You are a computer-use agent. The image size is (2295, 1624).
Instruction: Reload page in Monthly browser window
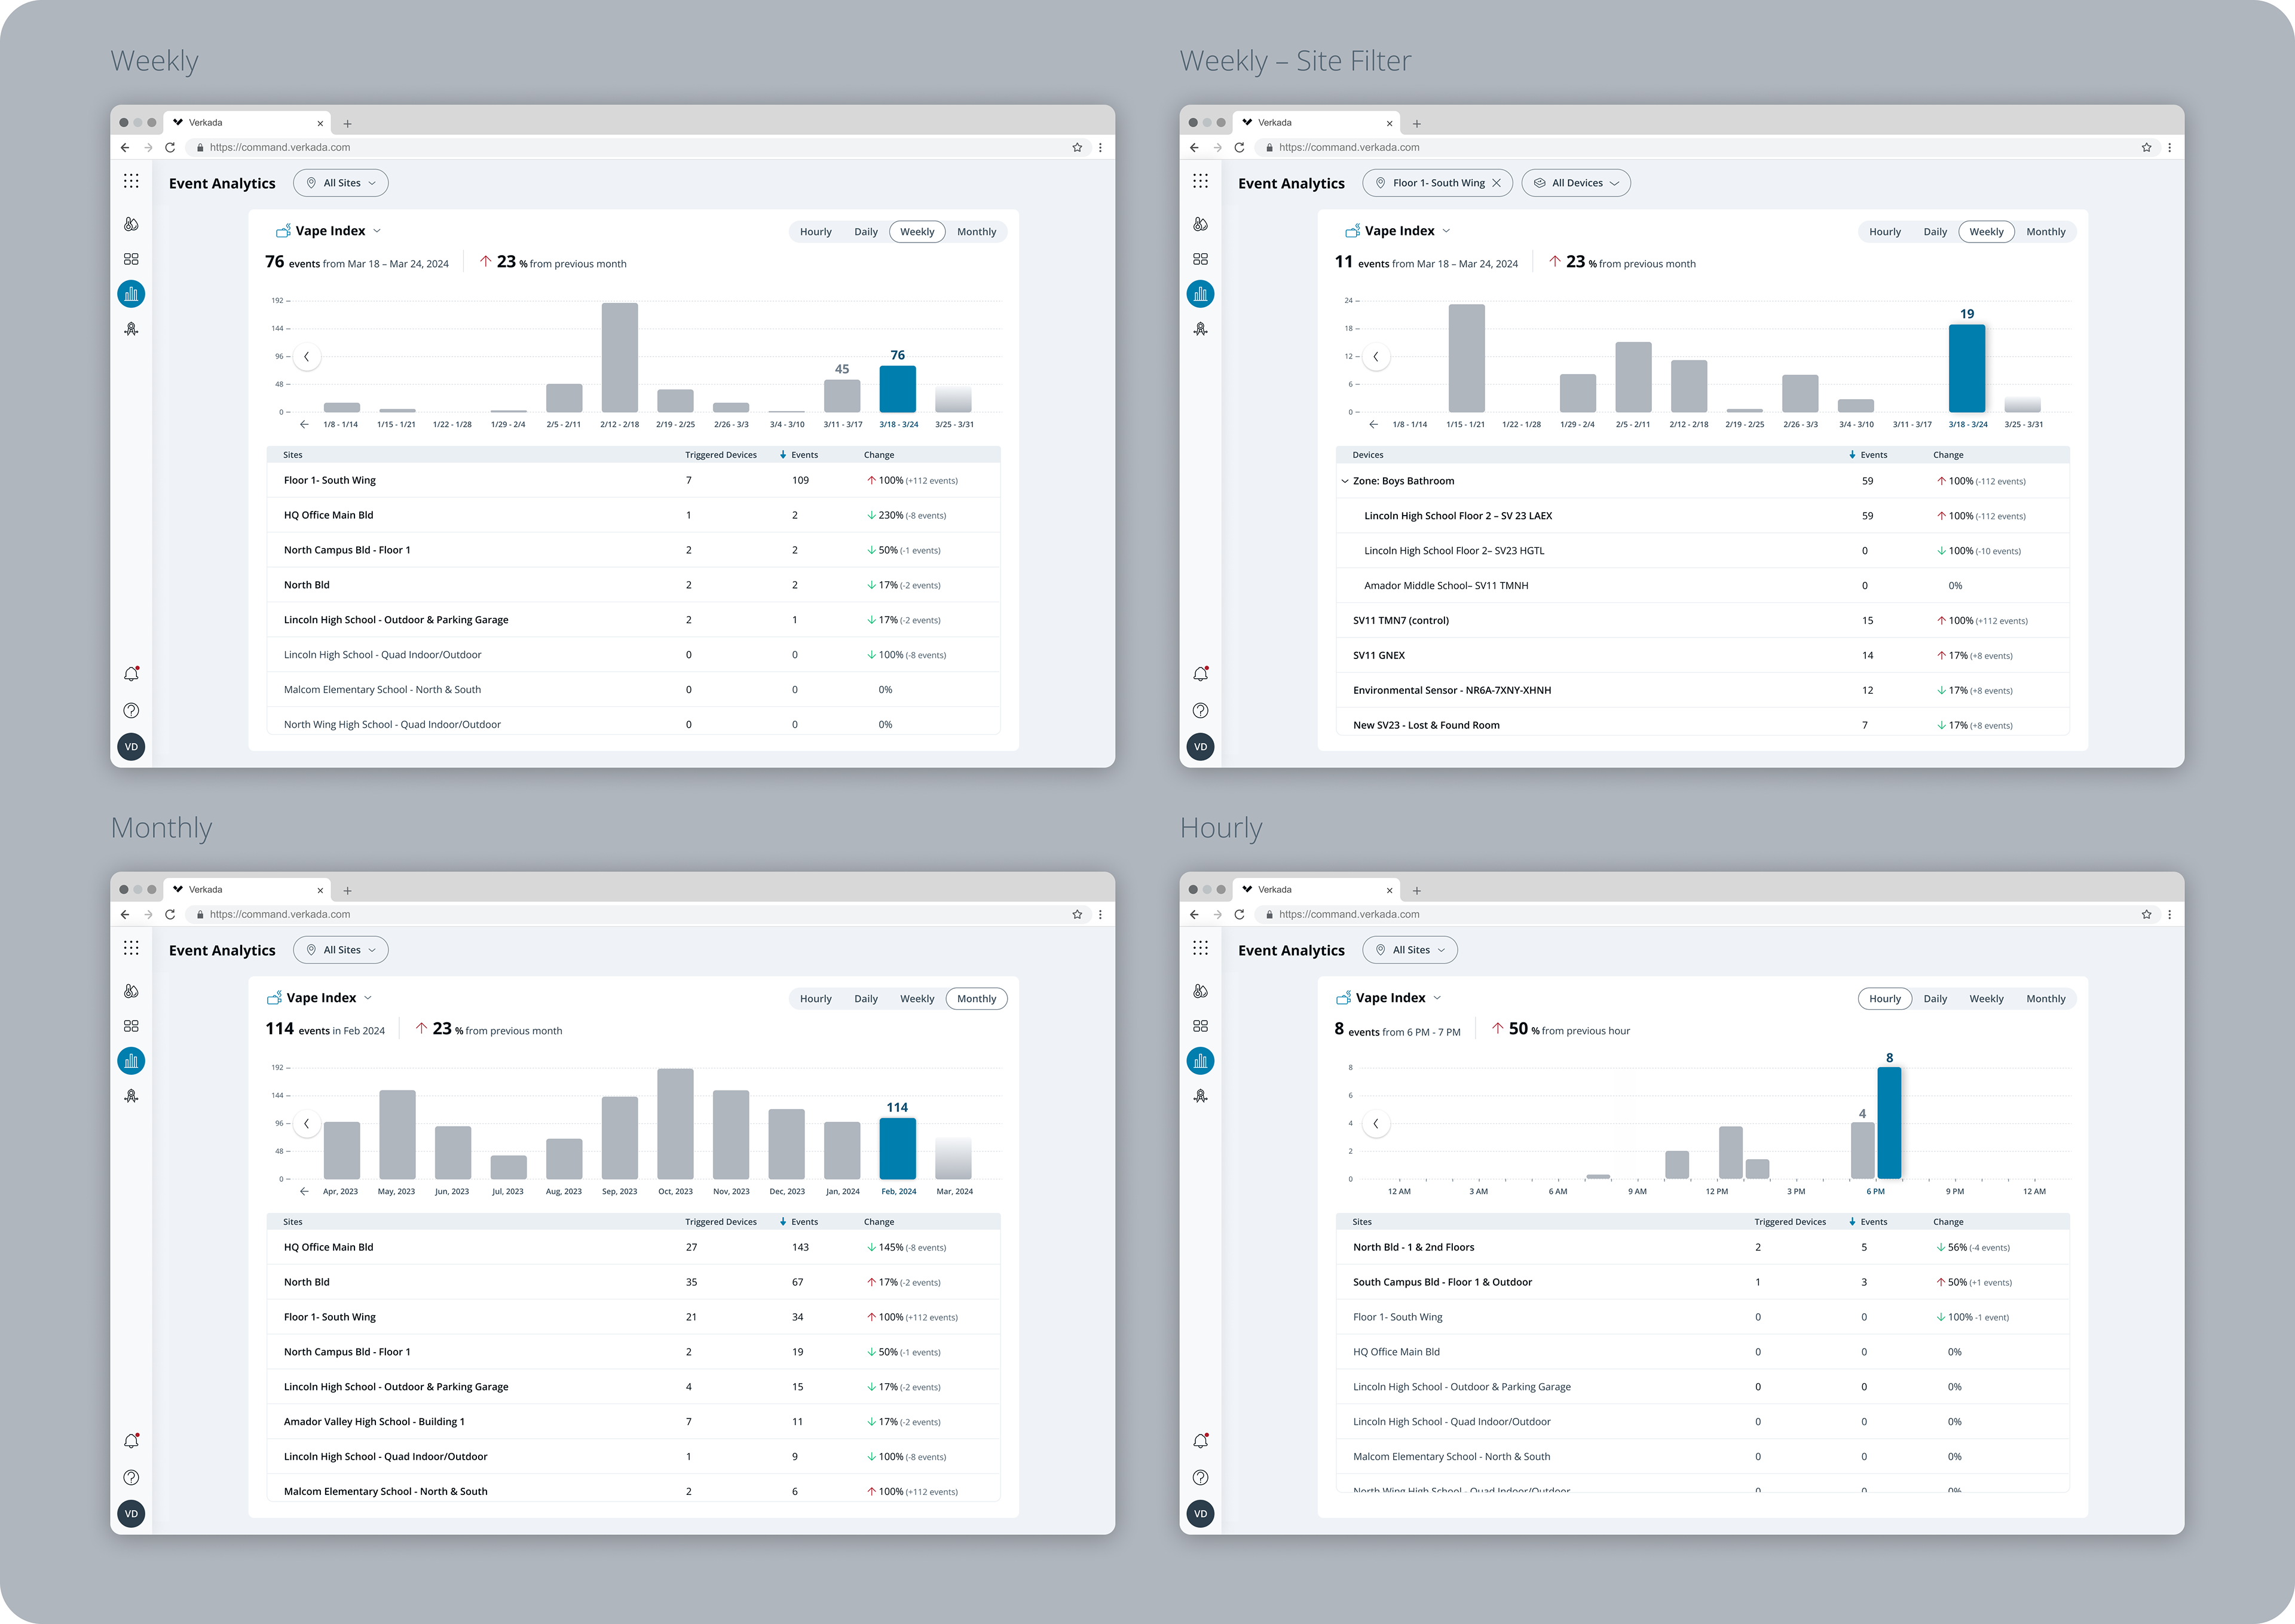[x=170, y=914]
